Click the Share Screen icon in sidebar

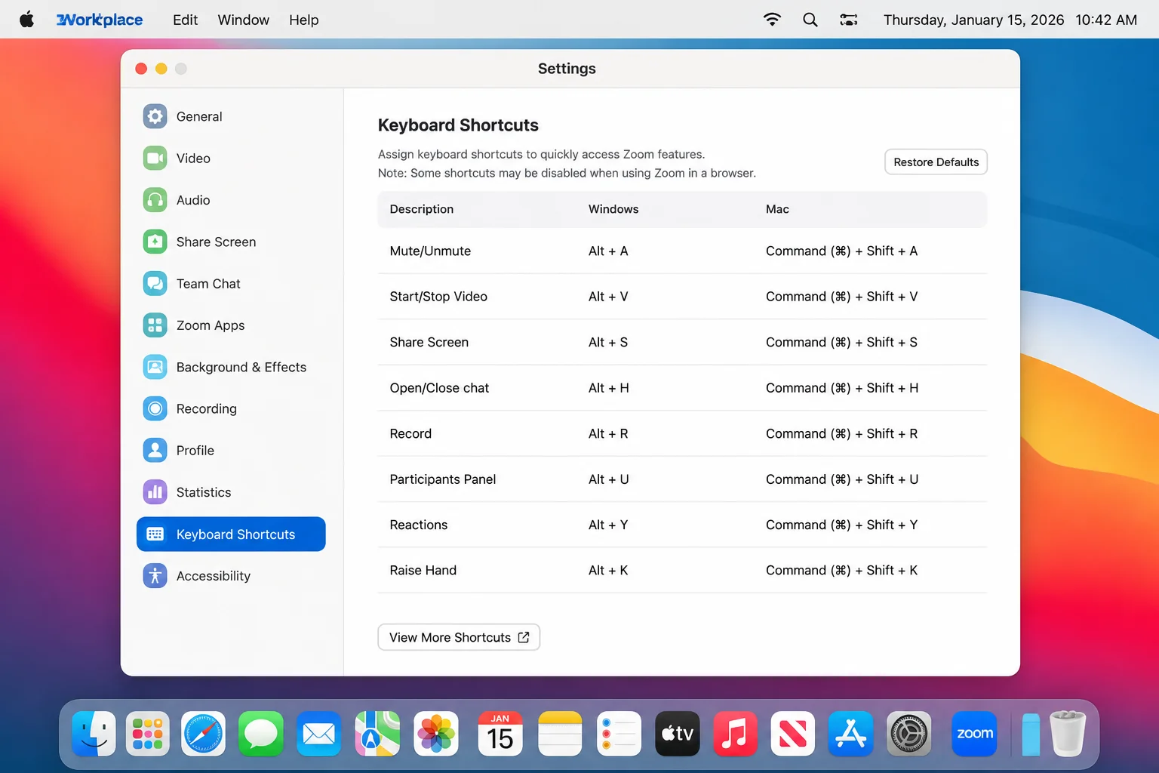coord(155,242)
